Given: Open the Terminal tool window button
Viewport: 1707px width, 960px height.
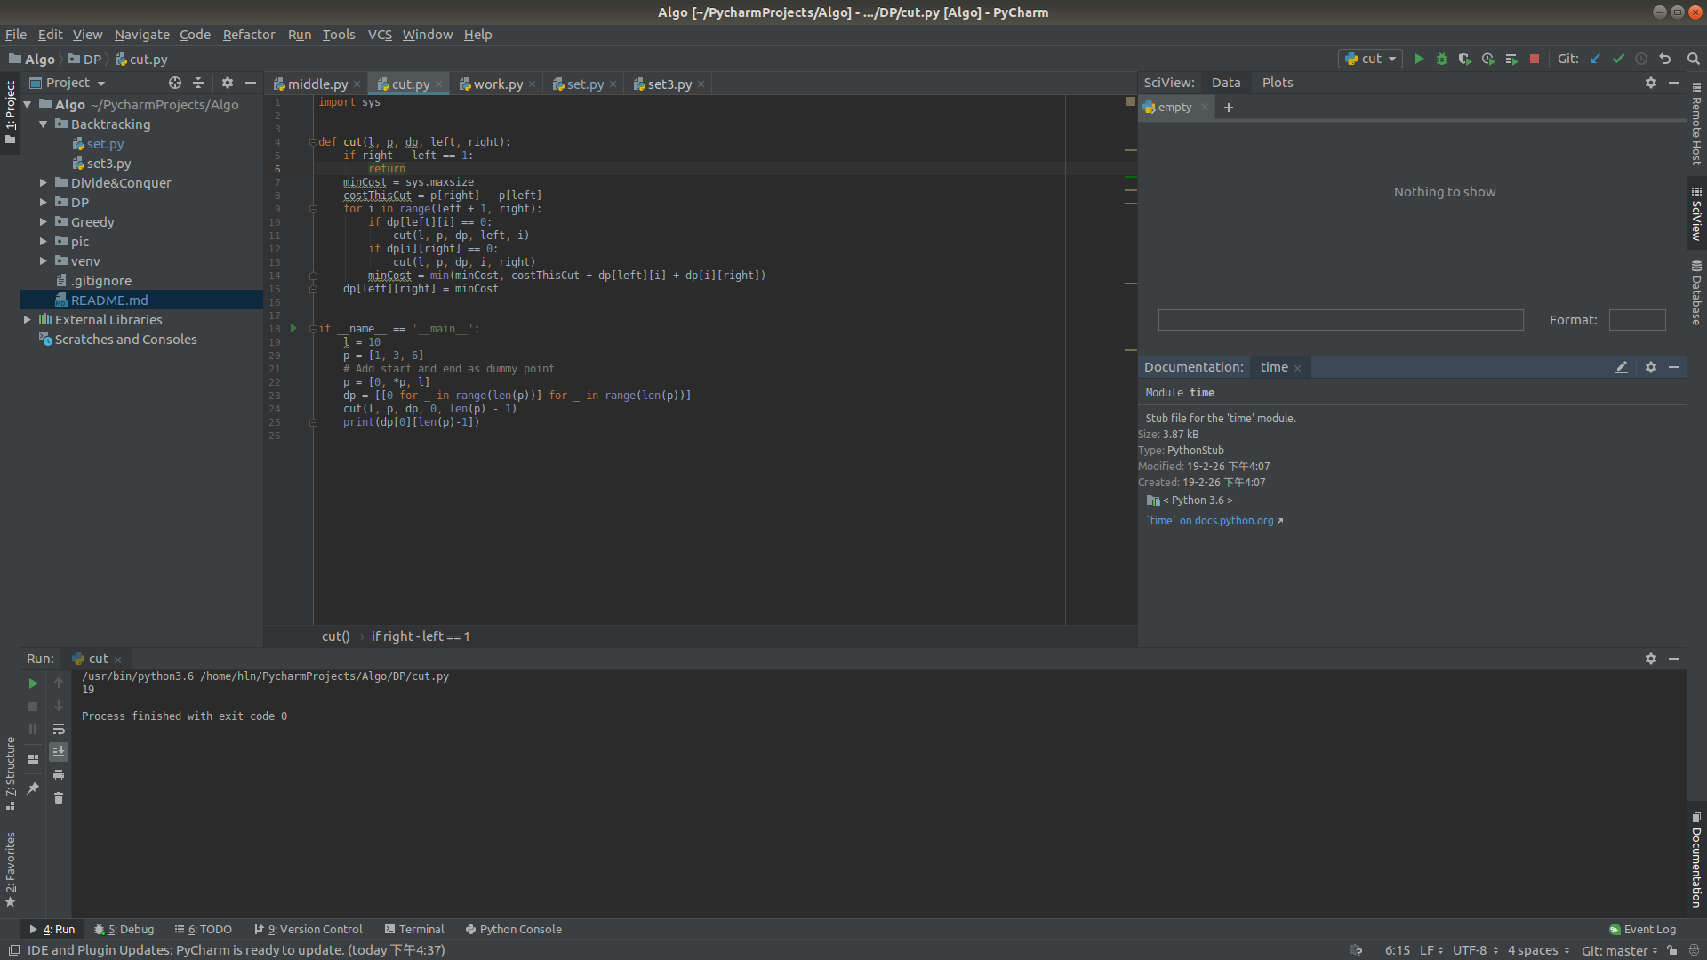Looking at the screenshot, I should [x=414, y=929].
